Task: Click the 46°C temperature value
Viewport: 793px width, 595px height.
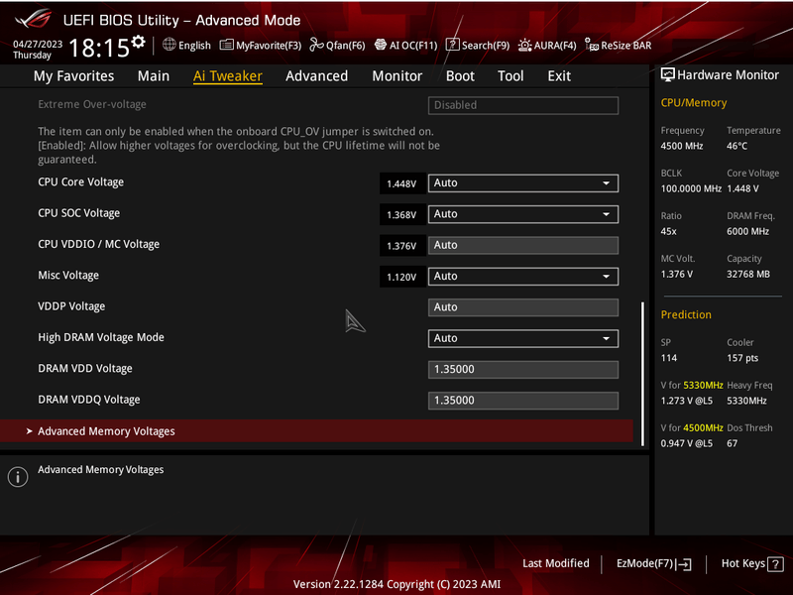Action: (736, 146)
